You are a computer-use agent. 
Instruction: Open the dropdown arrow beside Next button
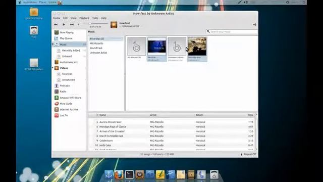[78, 25]
